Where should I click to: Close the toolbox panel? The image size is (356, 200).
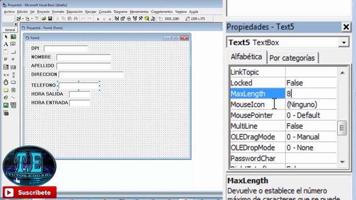16,24
